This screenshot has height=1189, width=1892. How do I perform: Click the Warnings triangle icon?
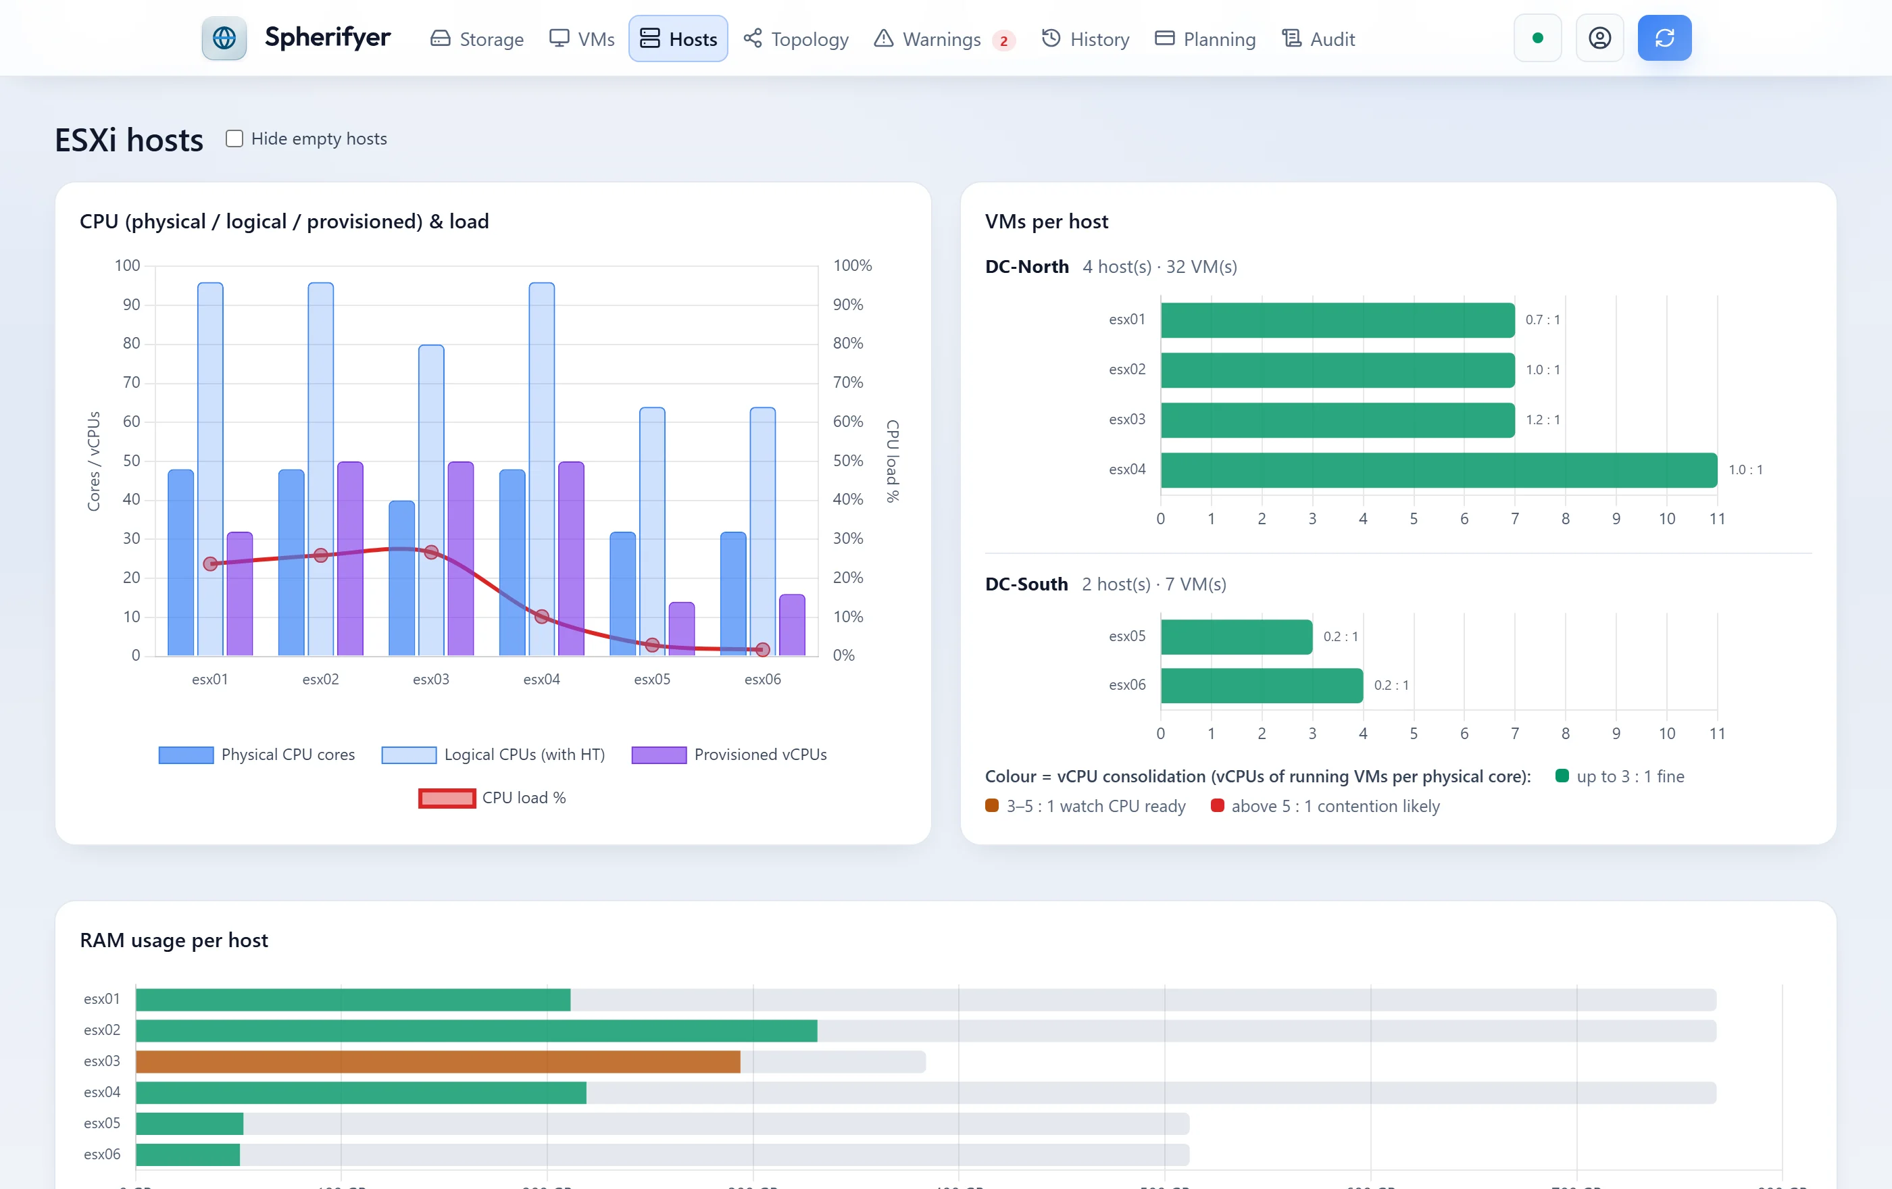pyautogui.click(x=884, y=39)
